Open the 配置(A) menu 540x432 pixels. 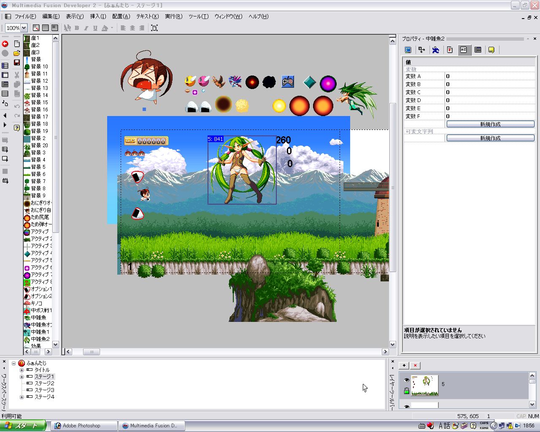pos(121,16)
